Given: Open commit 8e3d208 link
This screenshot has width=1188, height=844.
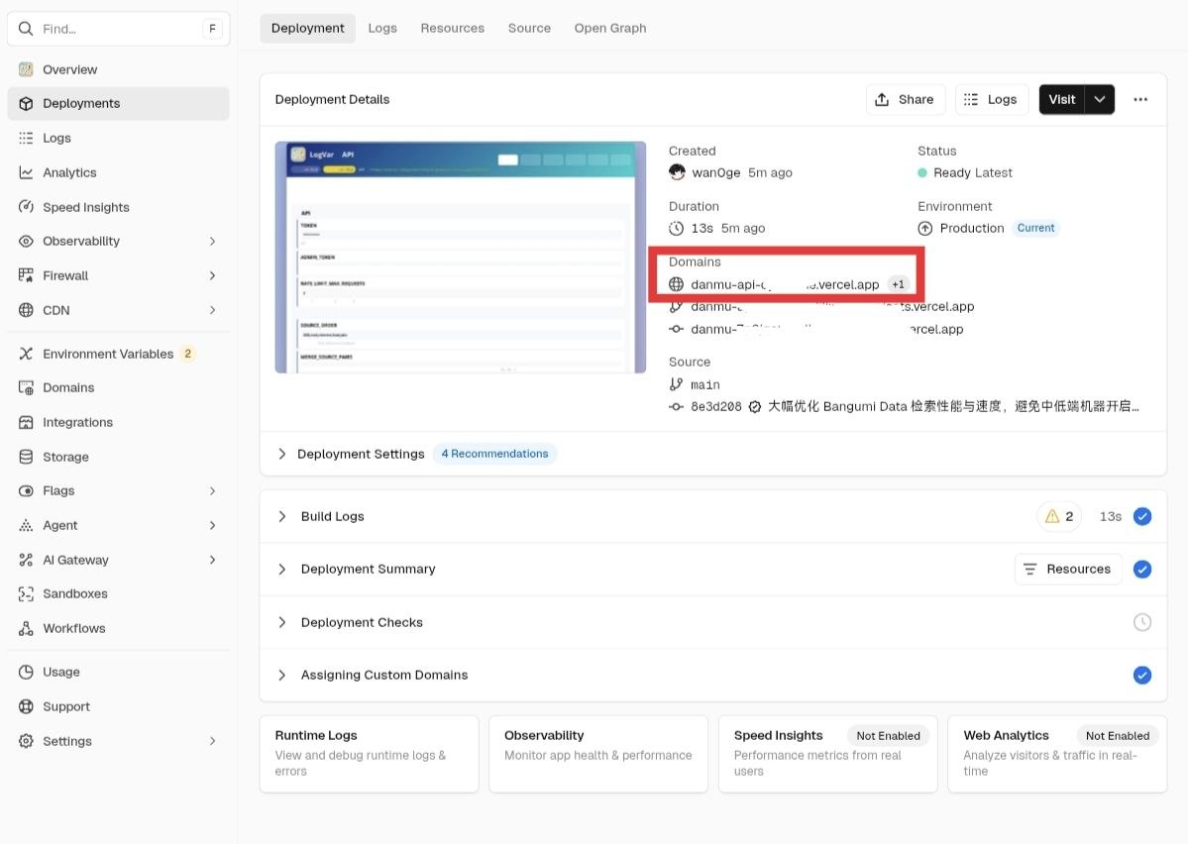Looking at the screenshot, I should click(x=716, y=407).
